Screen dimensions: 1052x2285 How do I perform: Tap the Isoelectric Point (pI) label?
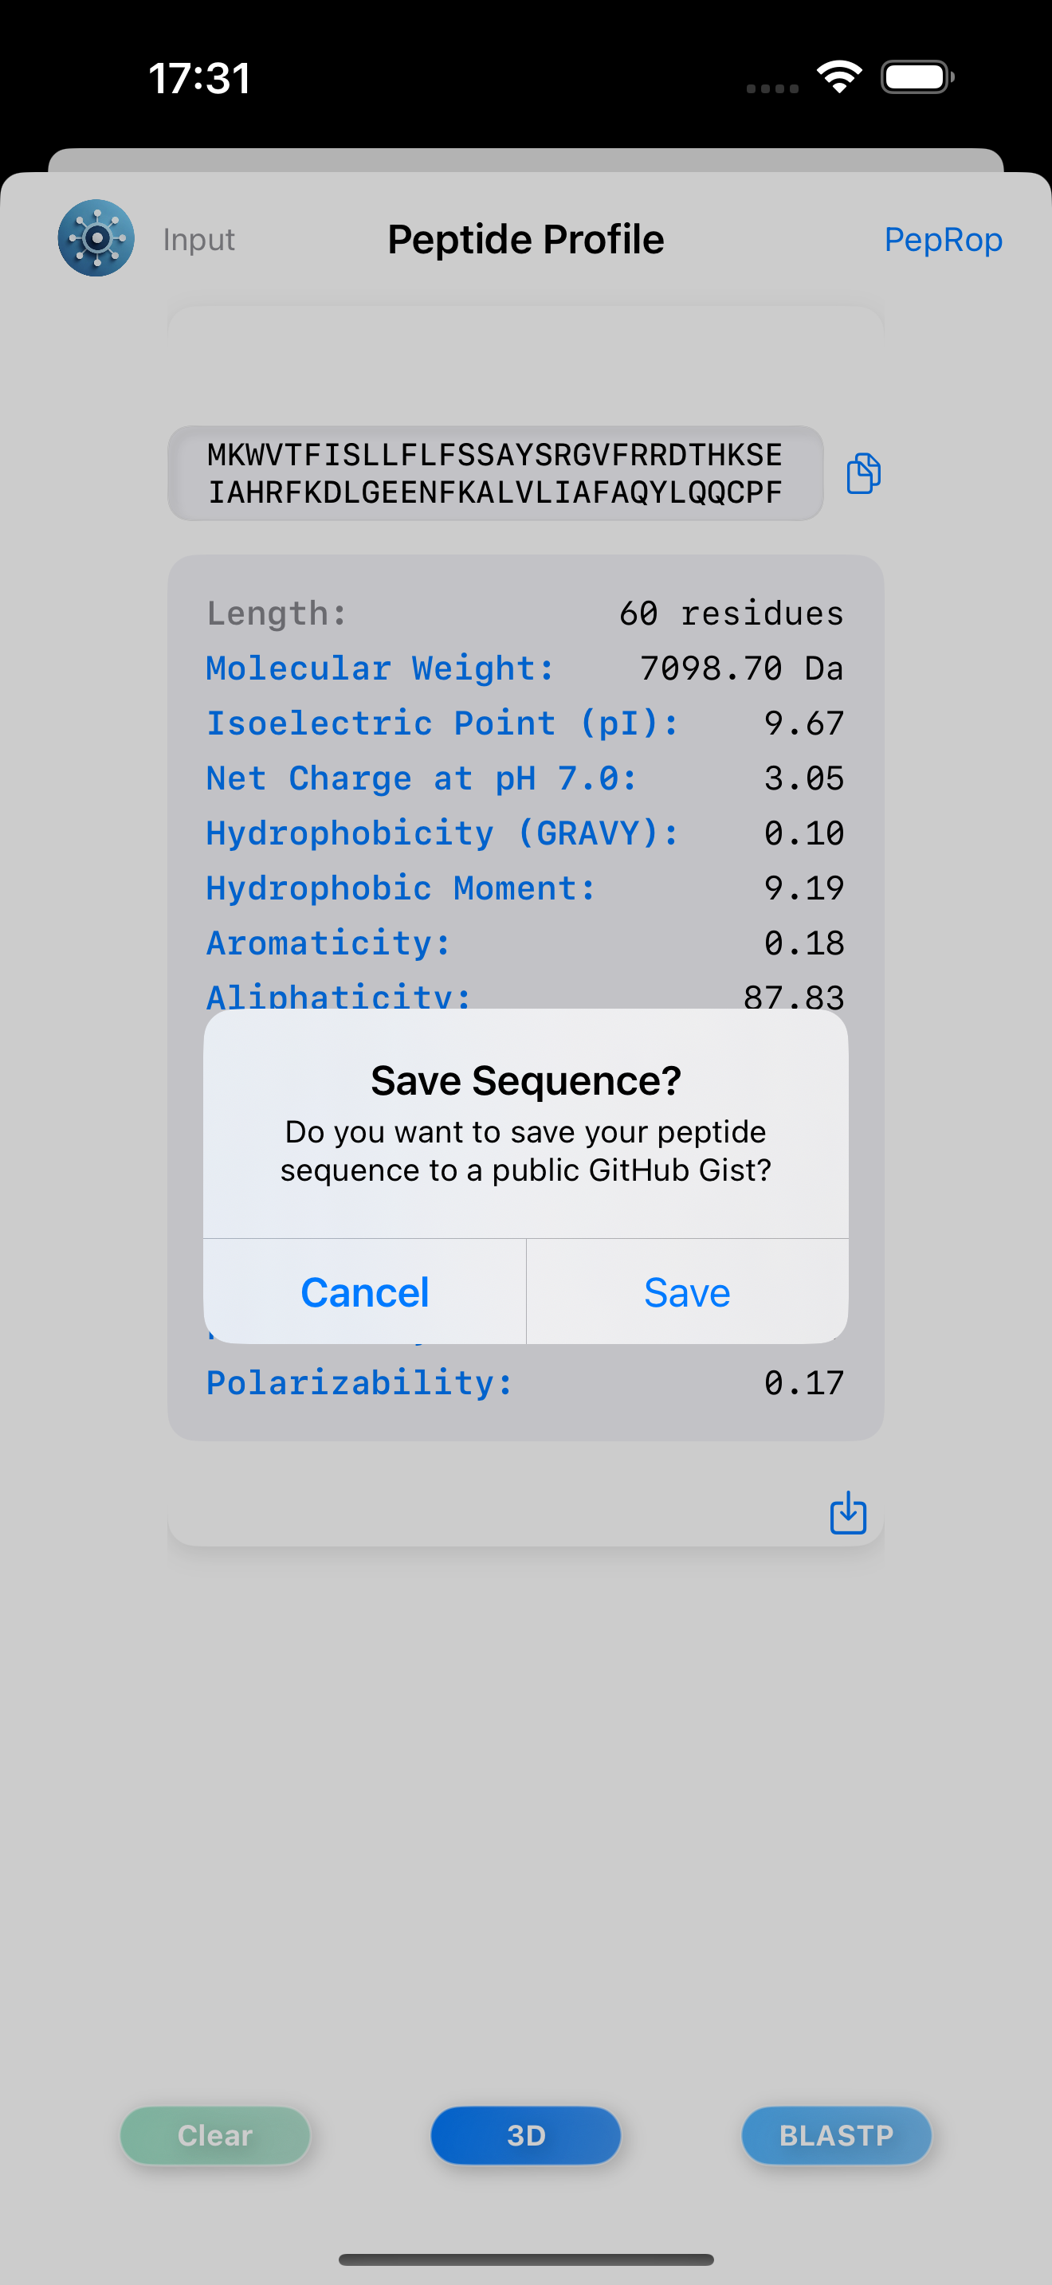[442, 723]
